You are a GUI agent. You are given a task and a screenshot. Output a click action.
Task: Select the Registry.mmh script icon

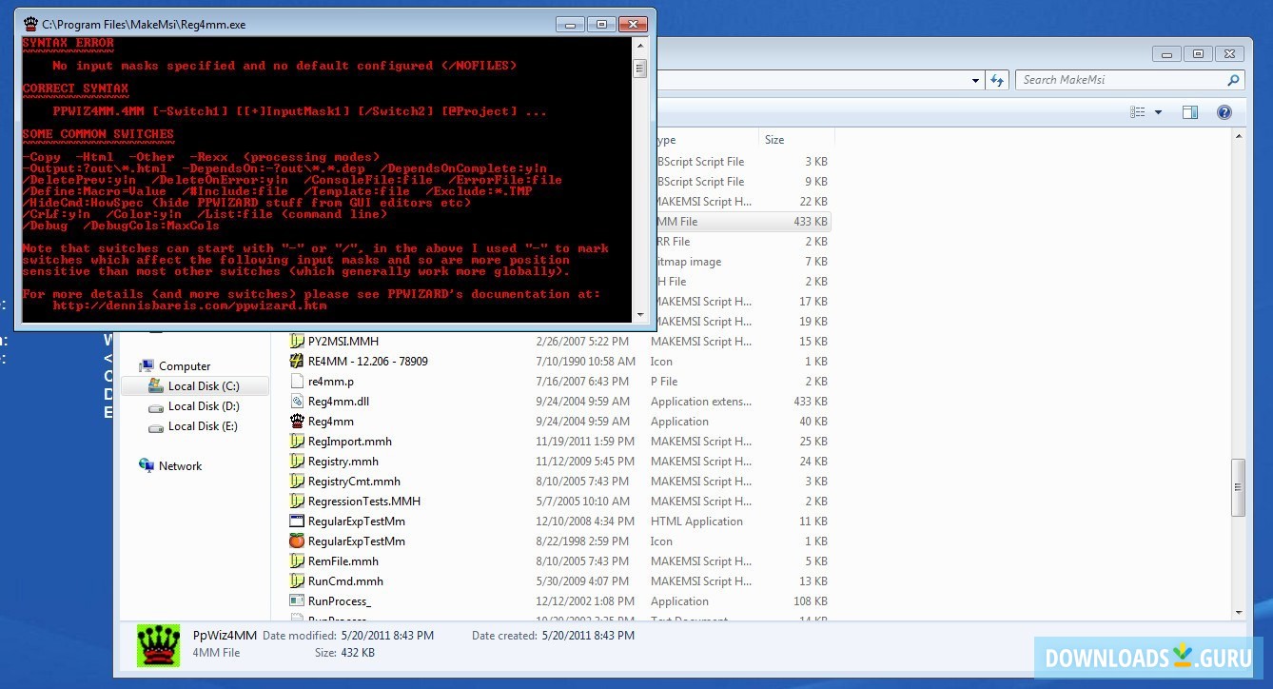click(x=297, y=462)
